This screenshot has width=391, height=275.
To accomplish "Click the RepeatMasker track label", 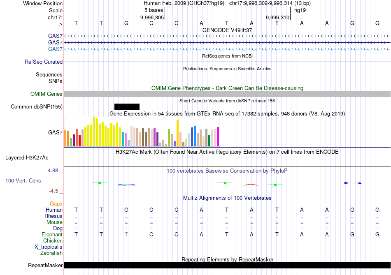I will coord(45,266).
